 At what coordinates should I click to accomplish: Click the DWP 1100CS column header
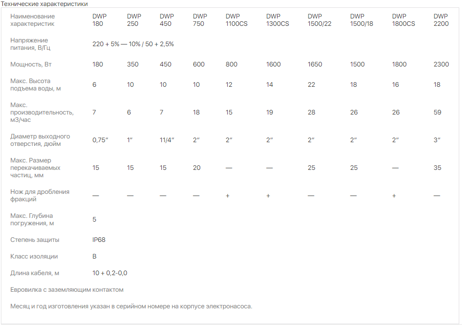point(237,20)
